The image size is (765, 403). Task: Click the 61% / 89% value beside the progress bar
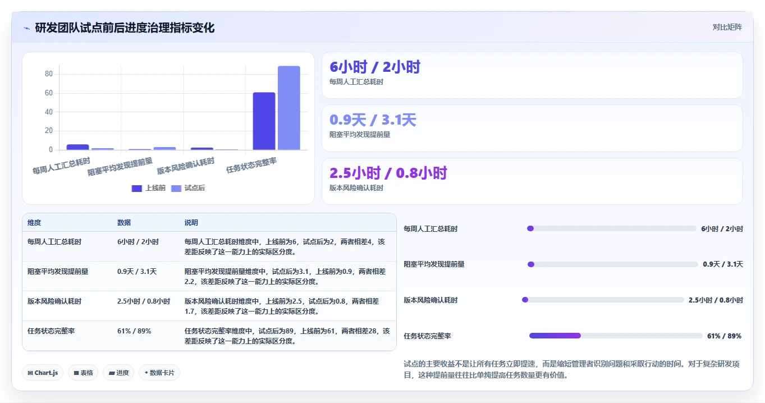(724, 336)
